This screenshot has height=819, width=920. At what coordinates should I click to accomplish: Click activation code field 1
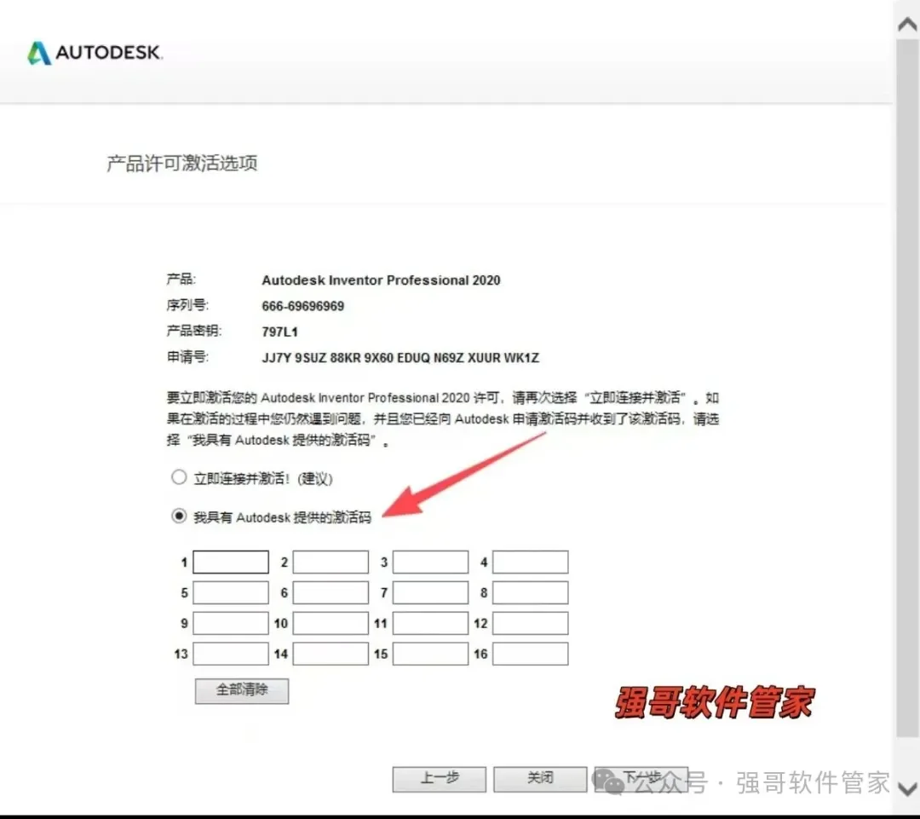[231, 562]
